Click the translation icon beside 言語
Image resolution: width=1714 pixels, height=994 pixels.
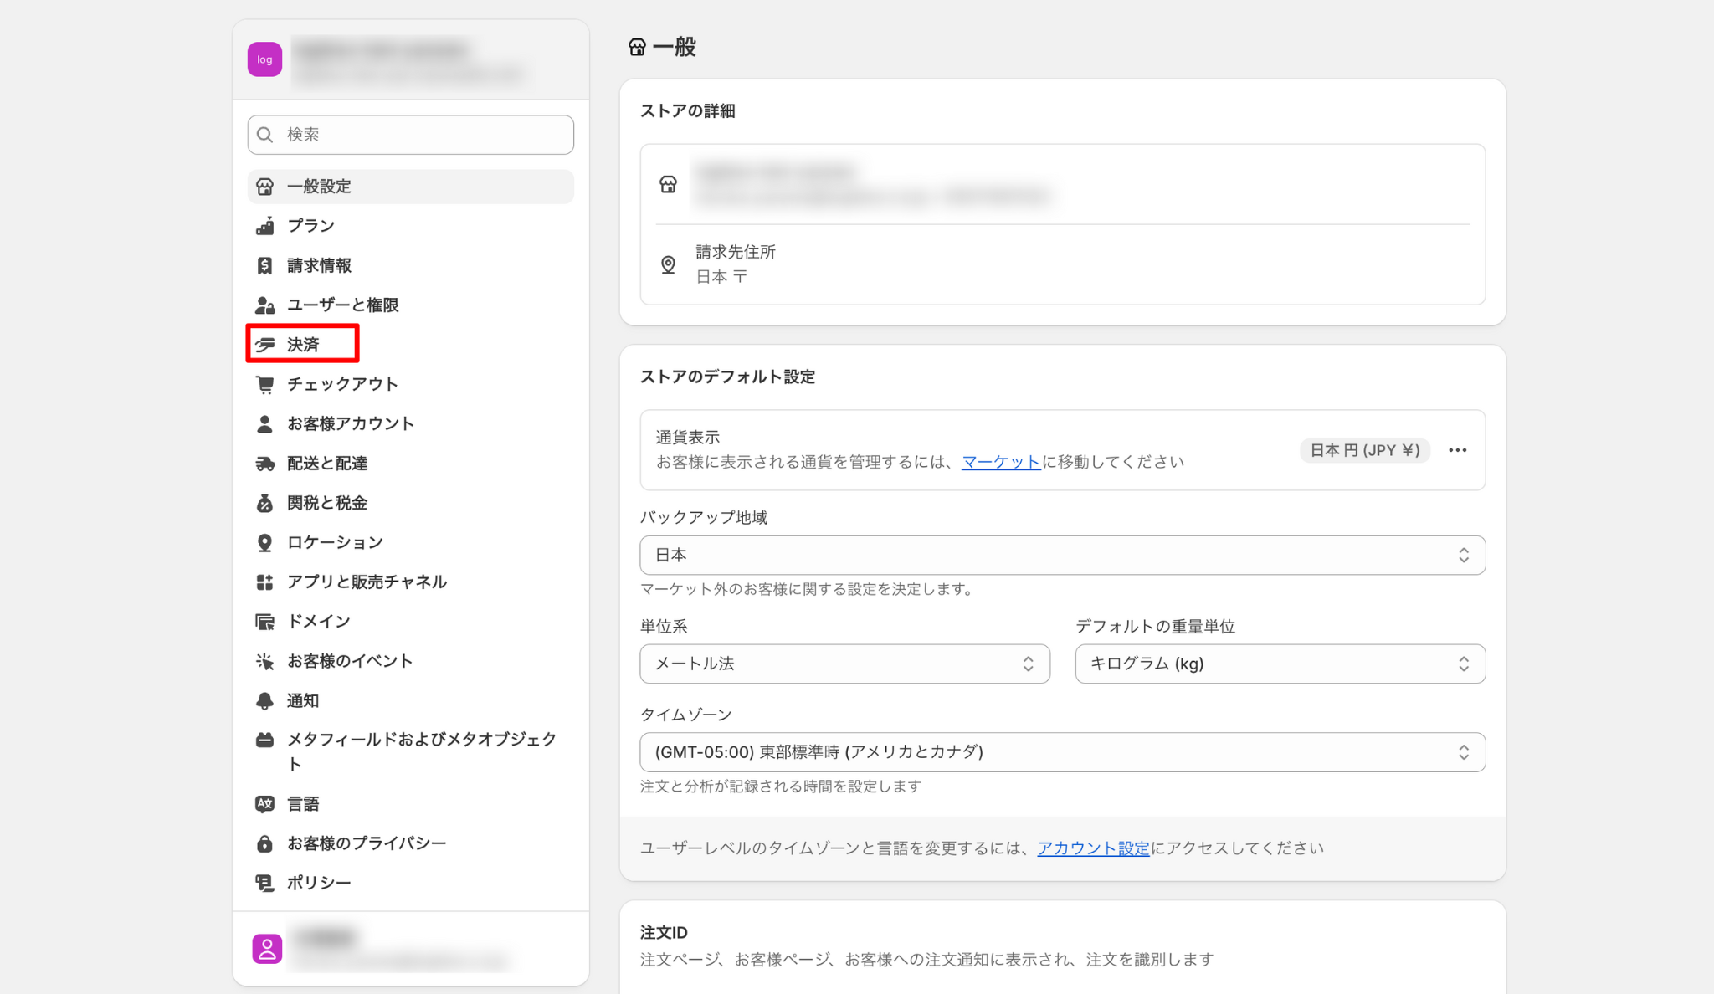[264, 804]
